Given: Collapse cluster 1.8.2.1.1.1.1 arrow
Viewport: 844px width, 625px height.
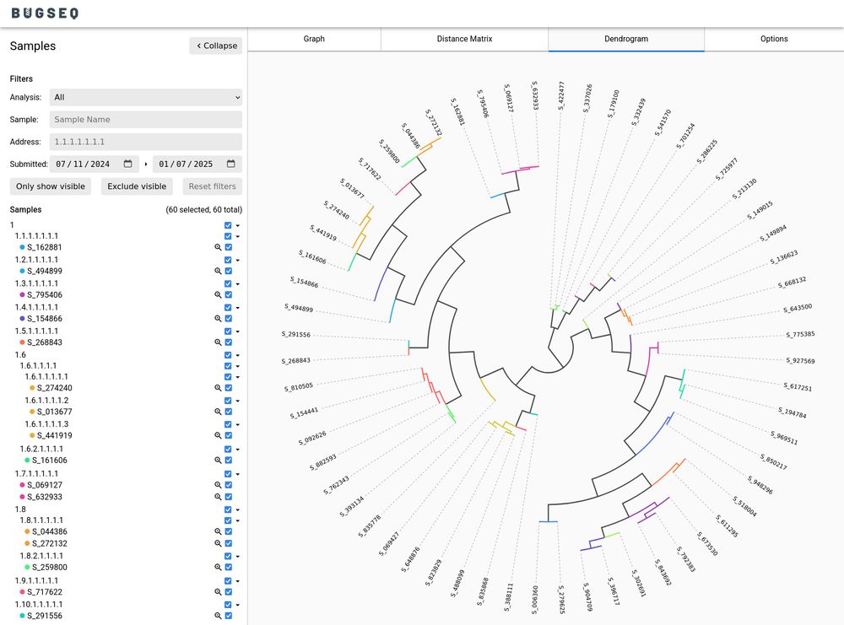Looking at the screenshot, I should 238,557.
